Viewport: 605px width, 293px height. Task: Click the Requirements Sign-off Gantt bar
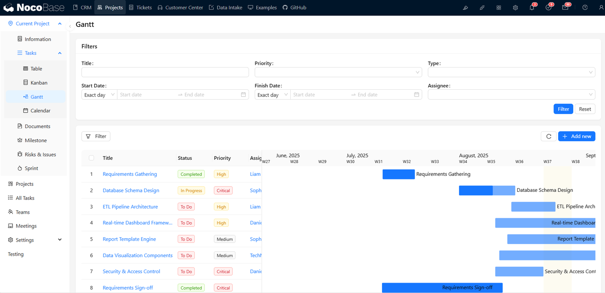point(442,287)
